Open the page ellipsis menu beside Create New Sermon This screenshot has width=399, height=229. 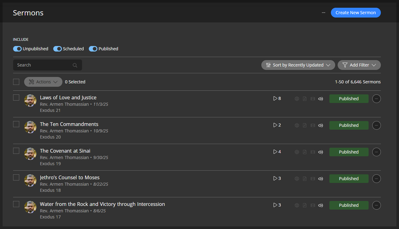coord(323,13)
